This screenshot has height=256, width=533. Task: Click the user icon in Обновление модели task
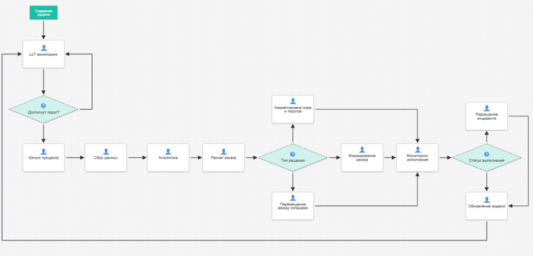[x=487, y=200]
